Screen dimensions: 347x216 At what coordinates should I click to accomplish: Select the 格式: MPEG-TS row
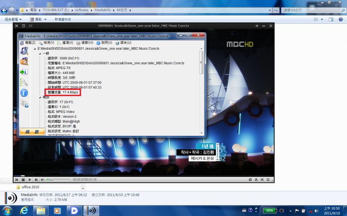click(x=59, y=68)
